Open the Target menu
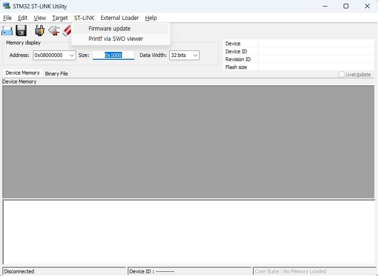This screenshot has height=276, width=378. [x=60, y=18]
